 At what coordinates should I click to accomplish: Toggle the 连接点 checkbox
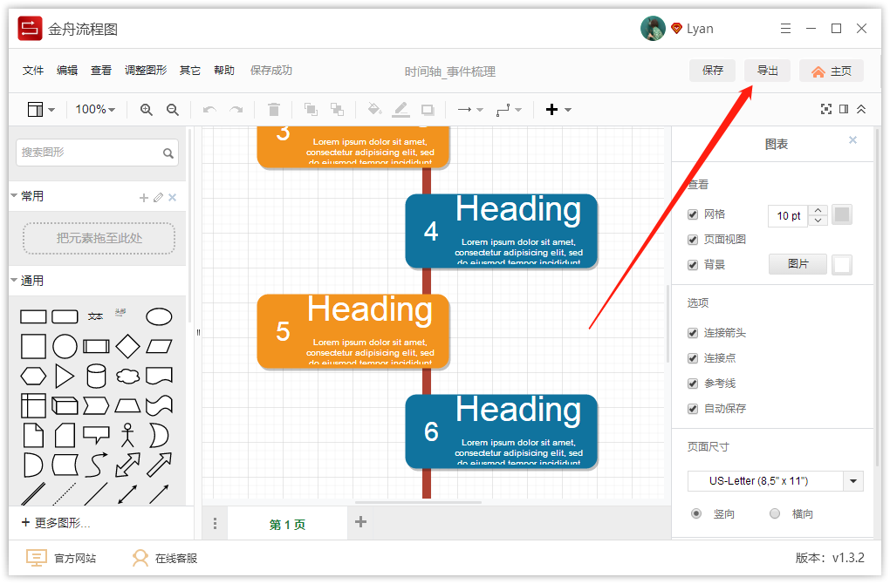[x=693, y=357]
